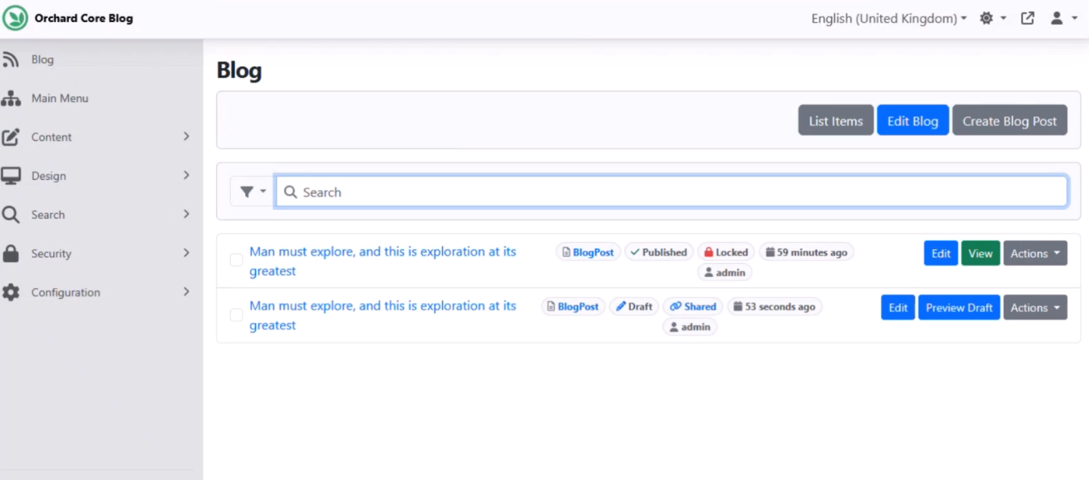Click the Search magnifier icon in sidebar
Screen dimensions: 1089x480
pyautogui.click(x=11, y=215)
